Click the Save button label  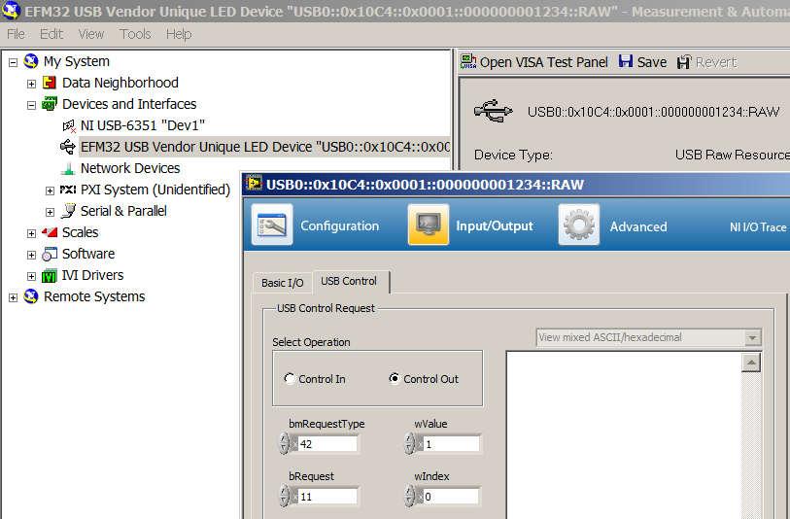[651, 62]
